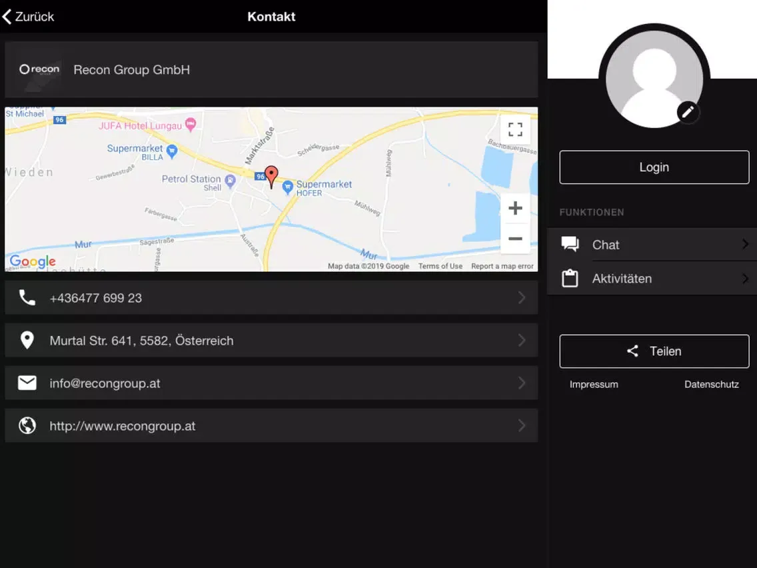Screen dimensions: 757x568
Task: Click the Aktivitäten clipboard icon
Action: coord(570,278)
